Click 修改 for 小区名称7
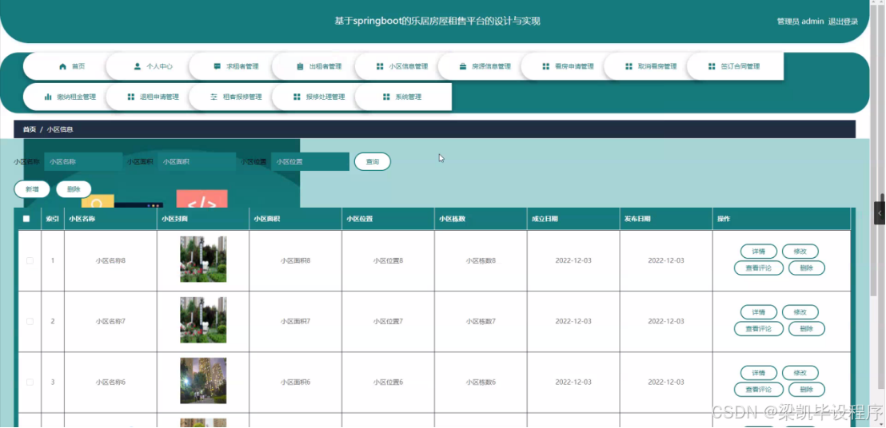This screenshot has width=886, height=428. click(x=800, y=312)
